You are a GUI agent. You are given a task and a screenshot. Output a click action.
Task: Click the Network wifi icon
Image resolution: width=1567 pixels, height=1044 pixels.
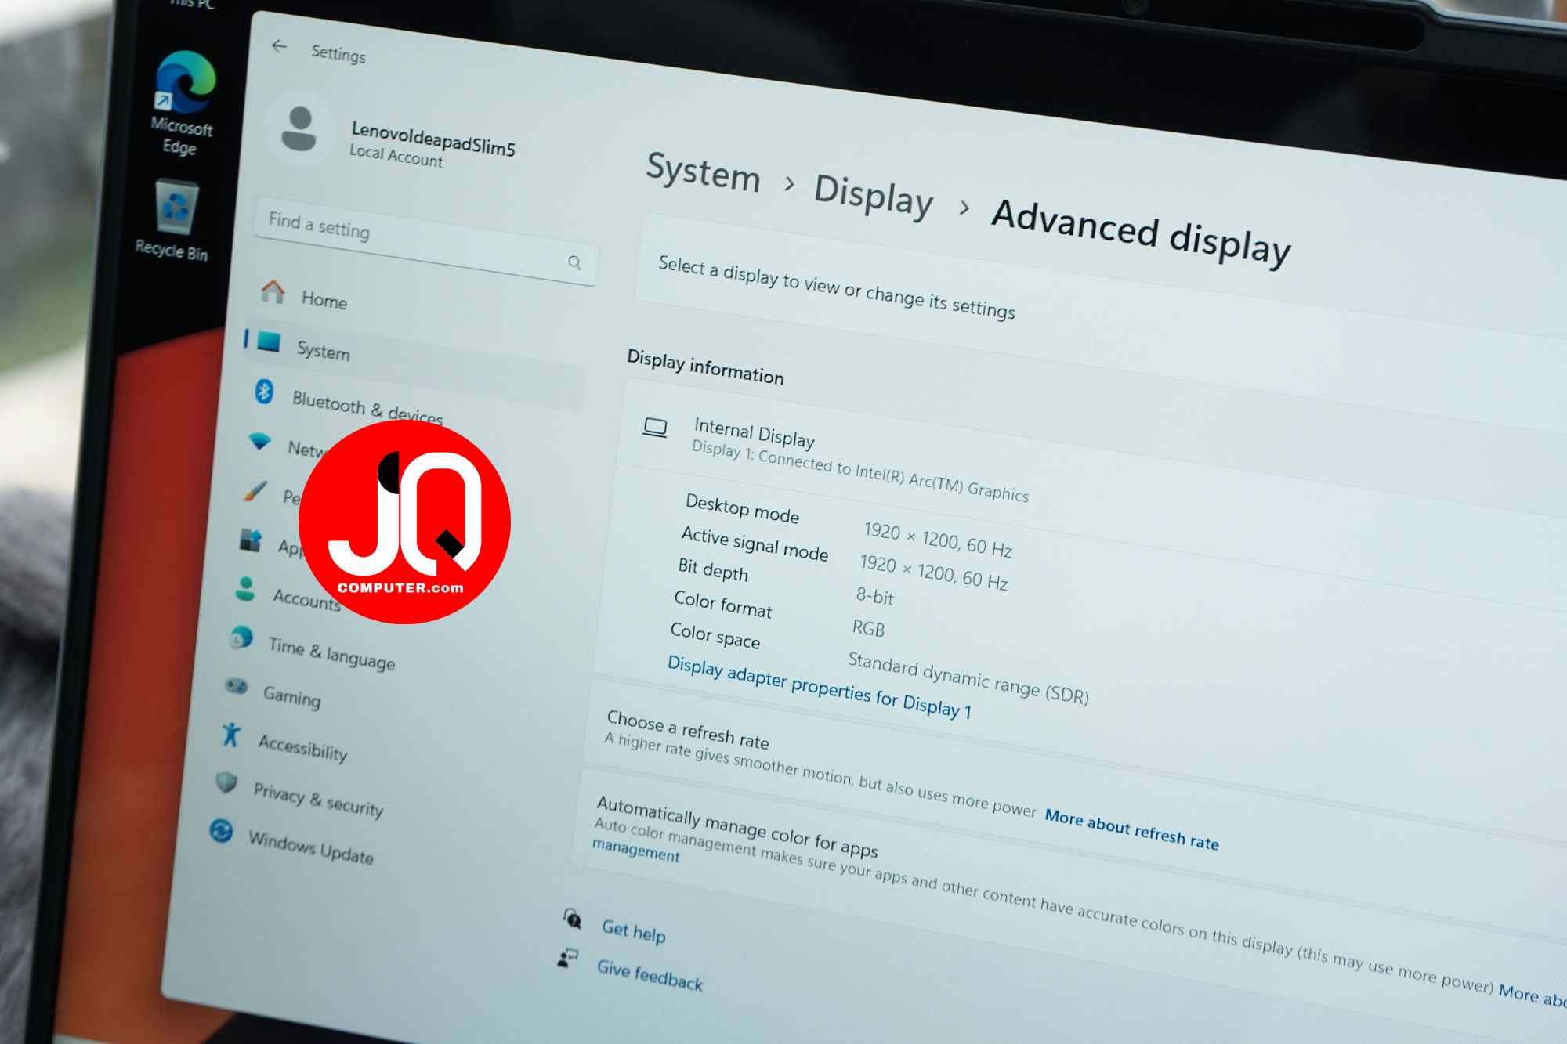pos(259,440)
